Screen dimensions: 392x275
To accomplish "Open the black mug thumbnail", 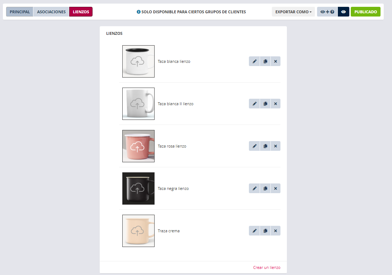I will (x=138, y=188).
